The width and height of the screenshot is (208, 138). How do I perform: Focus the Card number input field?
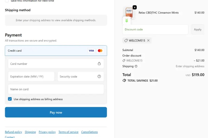click(56, 64)
